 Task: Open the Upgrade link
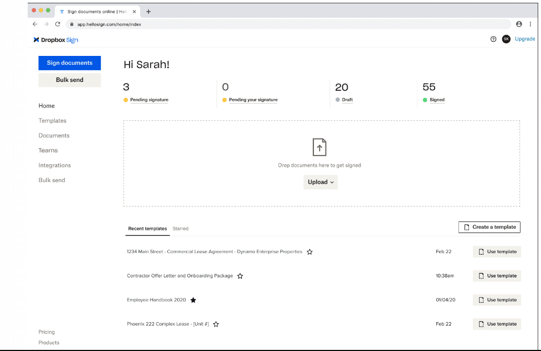pos(524,39)
